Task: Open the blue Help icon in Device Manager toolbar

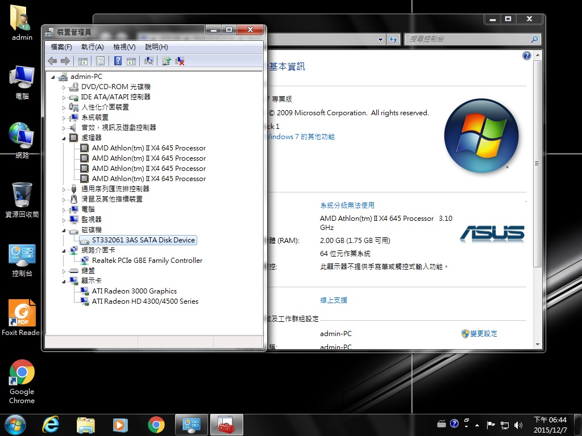Action: pyautogui.click(x=118, y=61)
